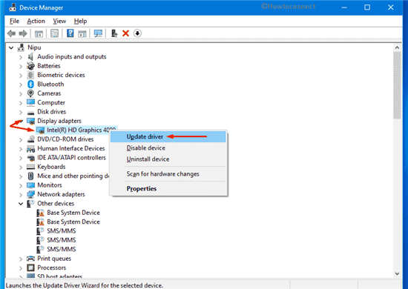Click the Properties toolbar icon
The image size is (408, 289).
click(x=54, y=33)
